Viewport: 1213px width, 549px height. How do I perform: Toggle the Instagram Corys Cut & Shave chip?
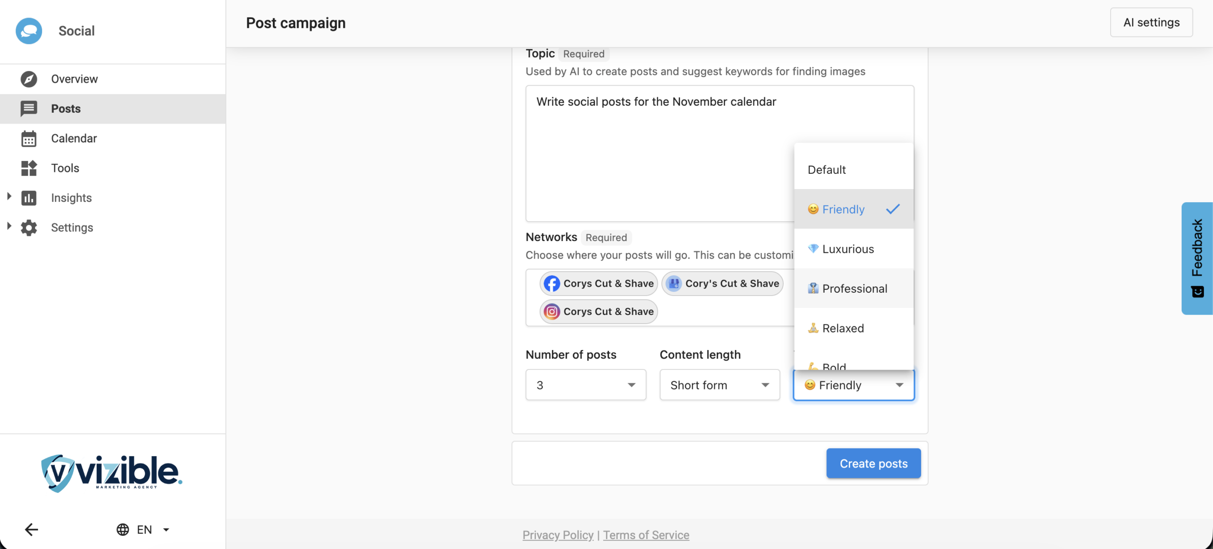tap(598, 312)
